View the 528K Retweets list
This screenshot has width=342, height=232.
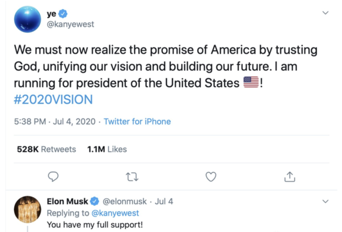point(46,149)
